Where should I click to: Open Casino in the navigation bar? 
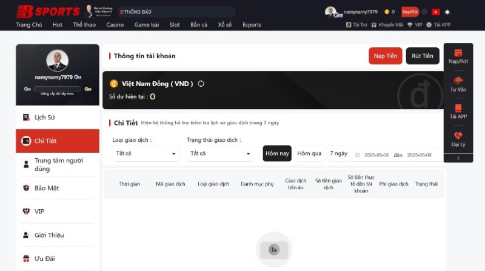[115, 25]
